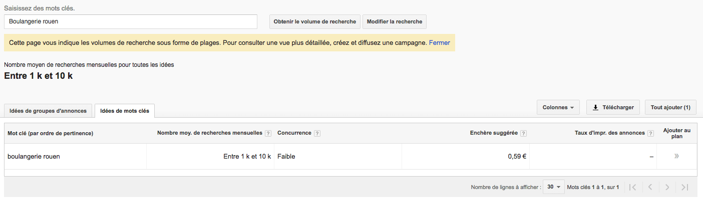Screen dimensions: 703x202
Task: Add boulangerie rouen to plan with double-arrow icon
Action: 676,156
